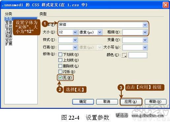Viewport: 170px width, 122px height.
Task: Open the 颜色 color picker swatch
Action: (x=124, y=55)
